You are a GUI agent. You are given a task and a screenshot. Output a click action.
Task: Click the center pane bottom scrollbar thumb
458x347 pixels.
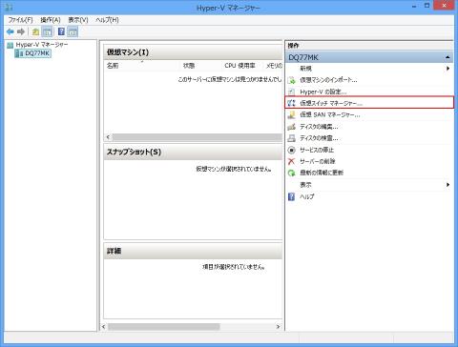click(164, 327)
